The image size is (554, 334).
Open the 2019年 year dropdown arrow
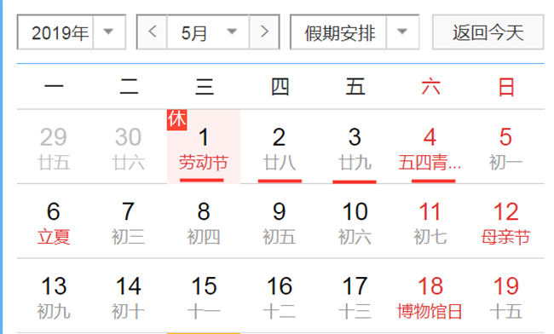[109, 32]
